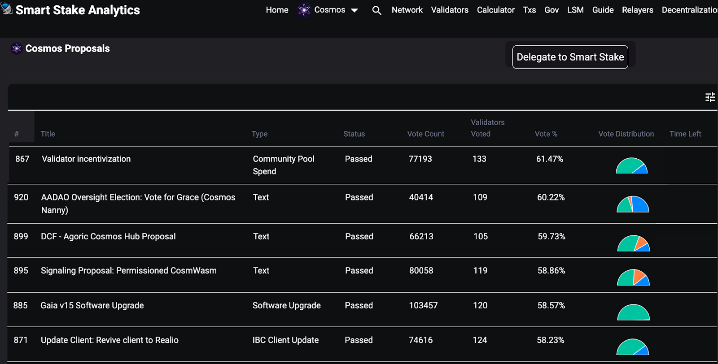718x364 pixels.
Task: Open the search magnifier icon
Action: (377, 10)
